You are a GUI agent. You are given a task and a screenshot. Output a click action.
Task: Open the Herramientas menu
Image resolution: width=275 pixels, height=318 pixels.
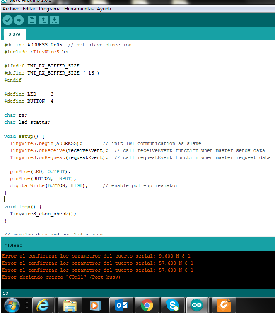tap(79, 9)
